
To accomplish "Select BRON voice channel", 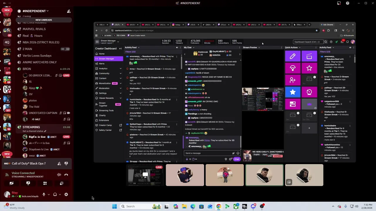I will [x=43, y=69].
